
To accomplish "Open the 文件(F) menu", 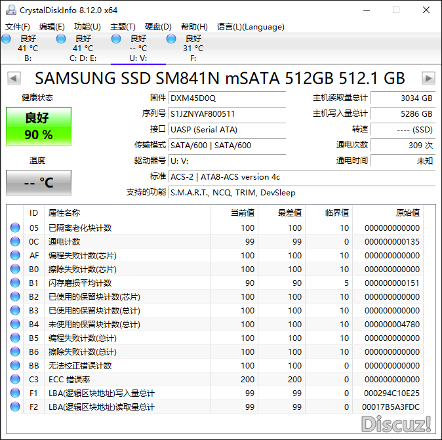I will pyautogui.click(x=18, y=27).
